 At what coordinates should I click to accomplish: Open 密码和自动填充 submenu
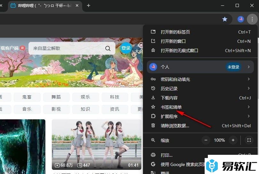point(200,79)
